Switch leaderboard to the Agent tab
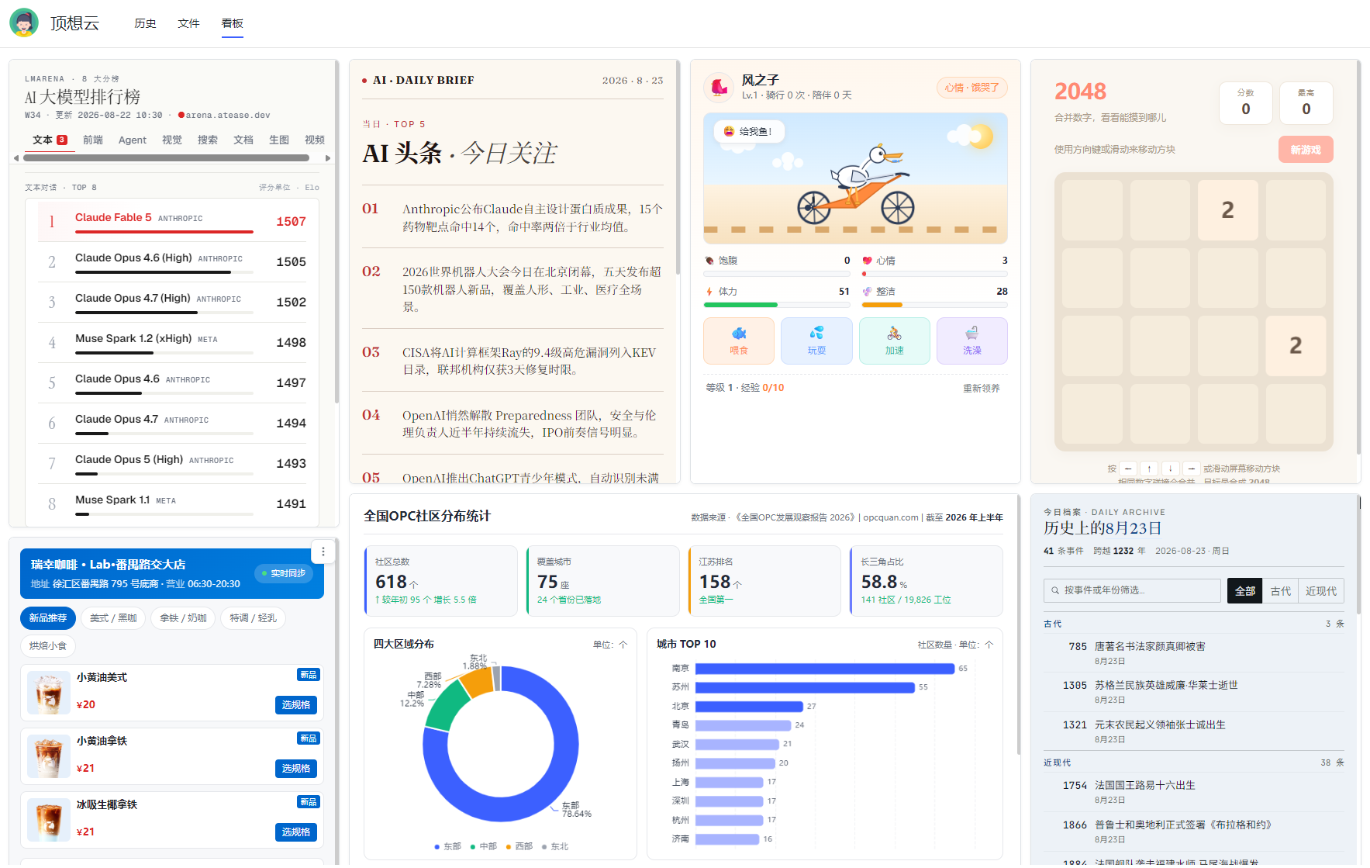This screenshot has width=1370, height=868. click(133, 140)
